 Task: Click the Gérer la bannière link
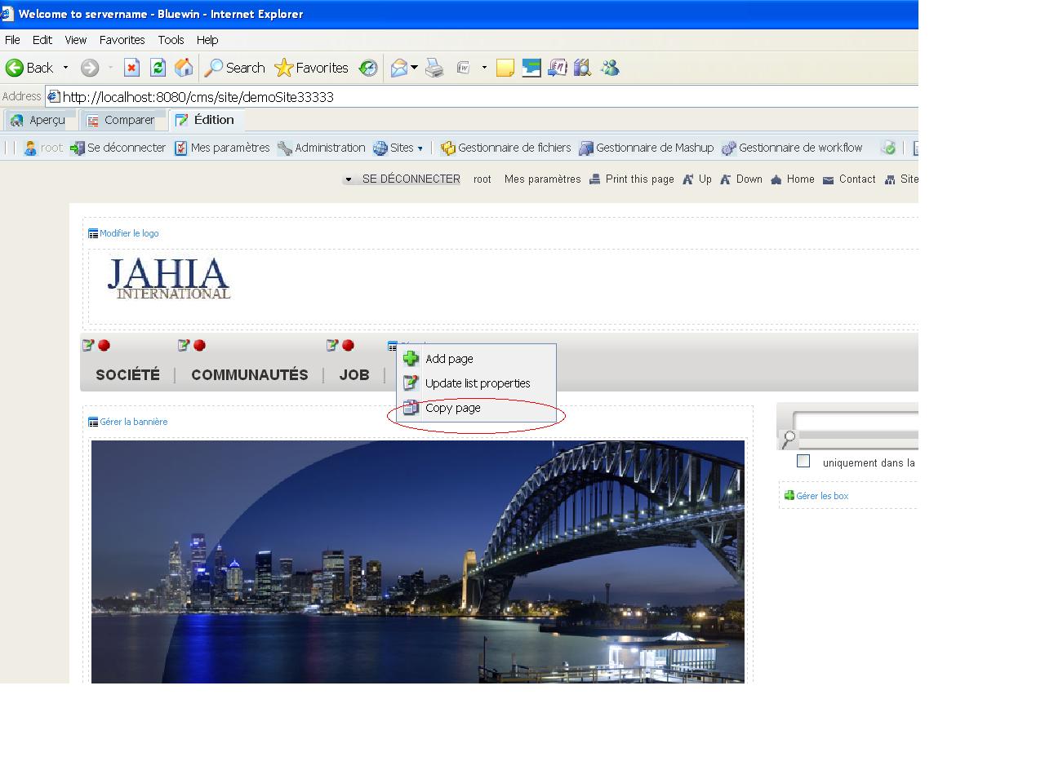(x=134, y=422)
